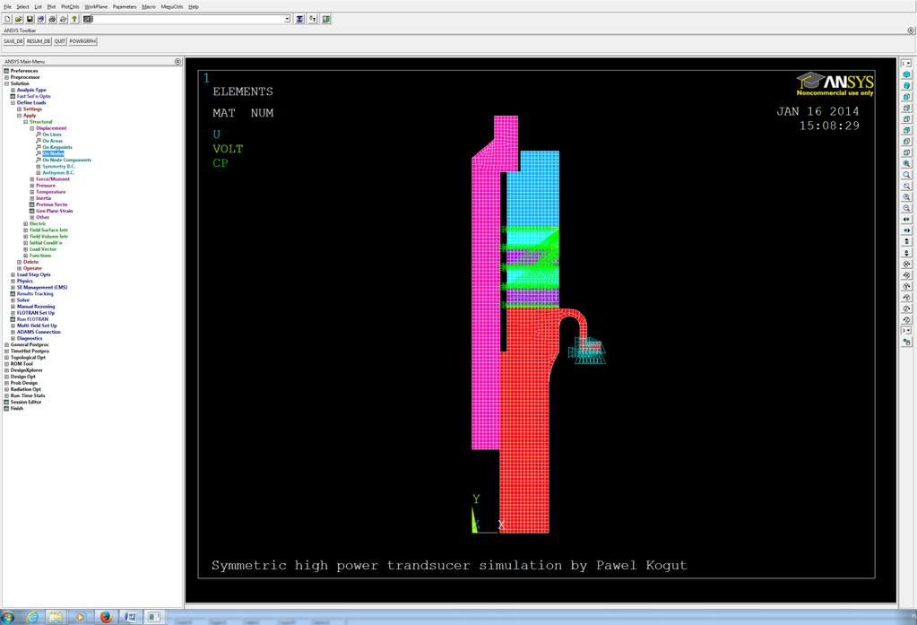Pan the model down with arrow icon
The image size is (917, 625).
(906, 253)
